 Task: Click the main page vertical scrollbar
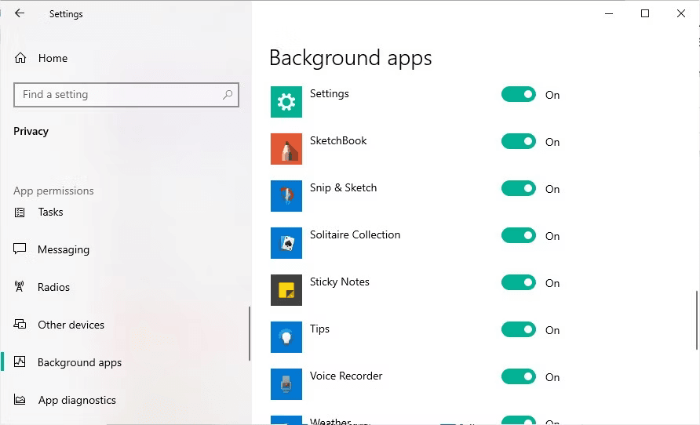pos(696,320)
